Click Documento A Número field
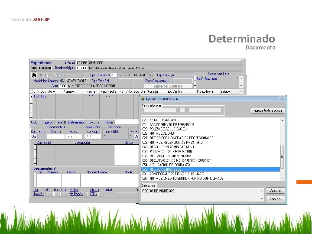Screen dimensions: 312x234 (x=55, y=136)
